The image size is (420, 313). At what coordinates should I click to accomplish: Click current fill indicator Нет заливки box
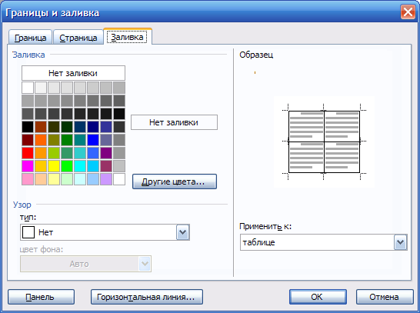pos(174,122)
